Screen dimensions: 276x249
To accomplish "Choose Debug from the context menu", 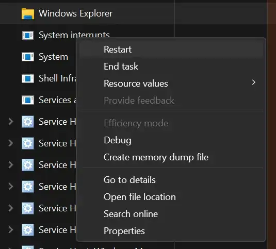I will [171, 140].
